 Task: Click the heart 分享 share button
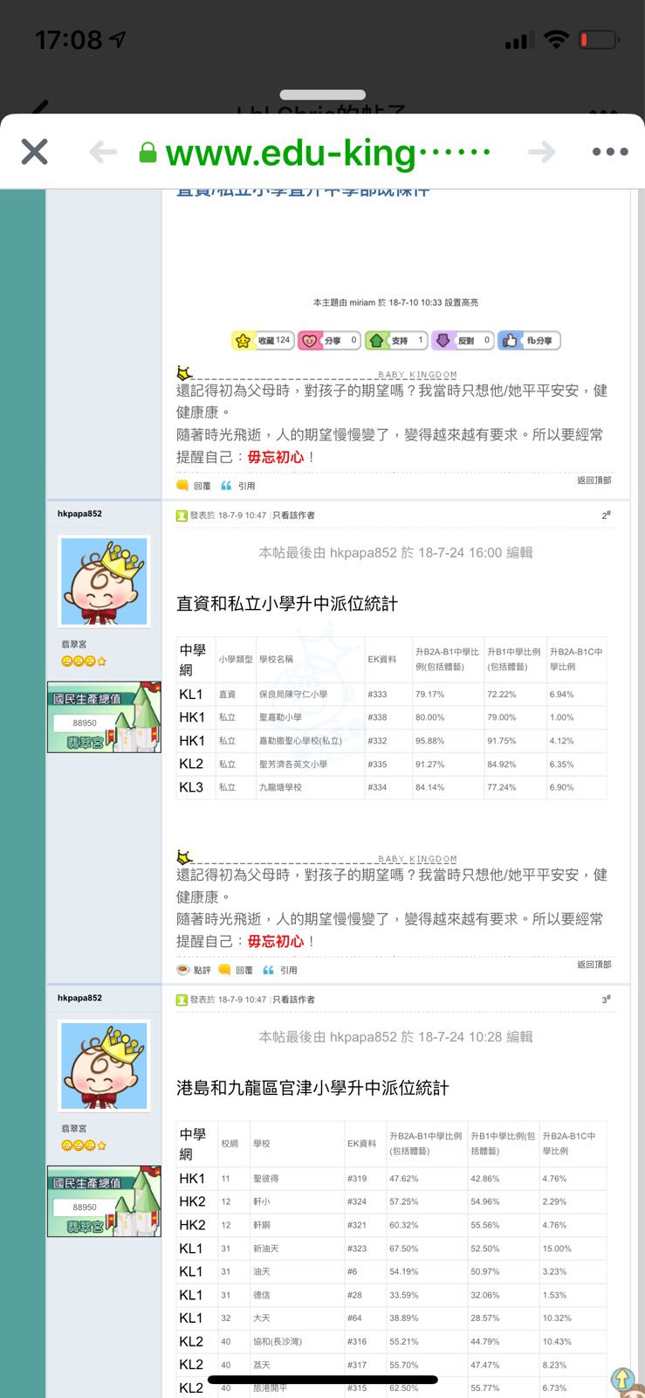coord(329,341)
